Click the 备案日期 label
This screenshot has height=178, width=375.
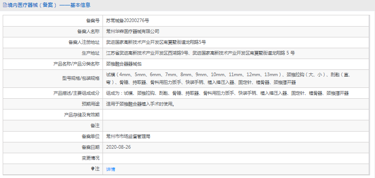point(91,147)
